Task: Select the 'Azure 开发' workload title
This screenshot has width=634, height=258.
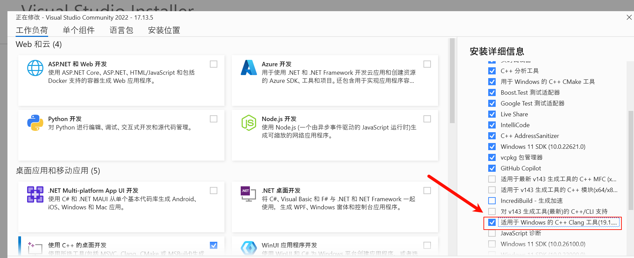Action: coord(277,64)
